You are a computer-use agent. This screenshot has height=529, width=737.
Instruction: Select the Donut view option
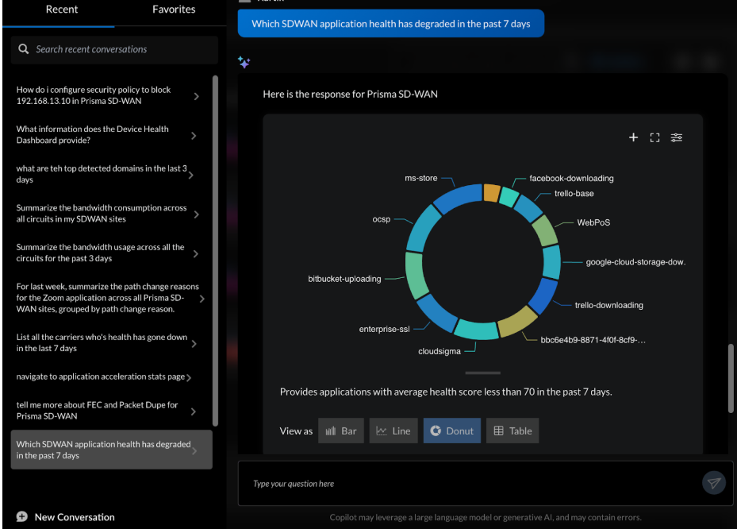[x=451, y=431]
